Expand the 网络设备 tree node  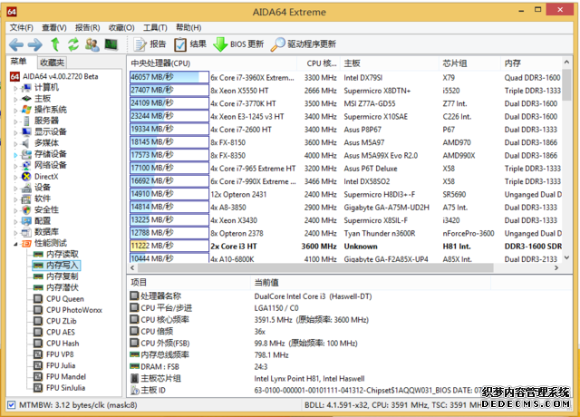15,166
